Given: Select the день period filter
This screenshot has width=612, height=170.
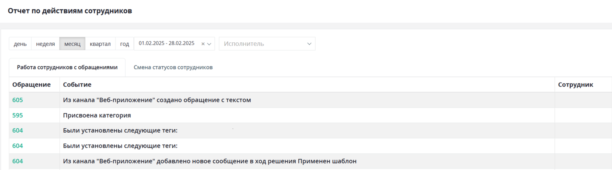Looking at the screenshot, I should pos(20,43).
